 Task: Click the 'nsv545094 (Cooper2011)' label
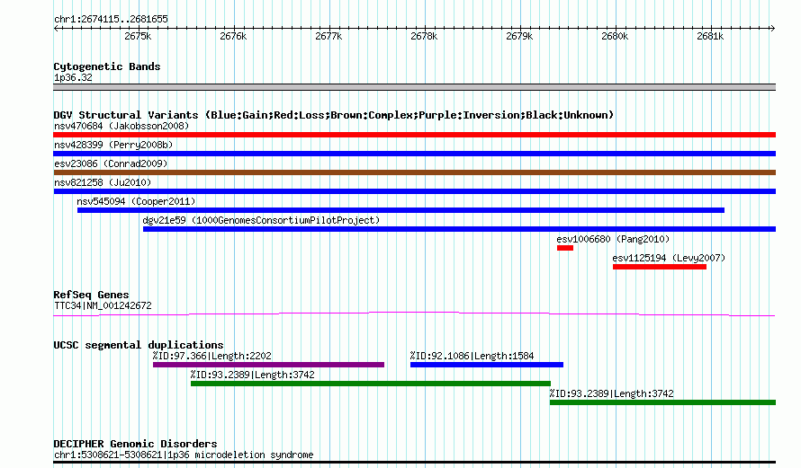pyautogui.click(x=136, y=201)
